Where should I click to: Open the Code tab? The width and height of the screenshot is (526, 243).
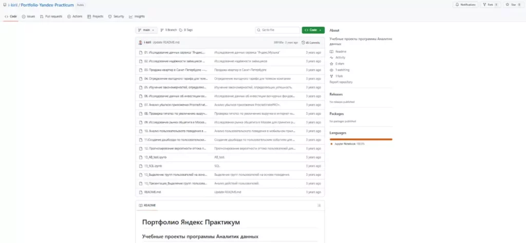[x=11, y=16]
